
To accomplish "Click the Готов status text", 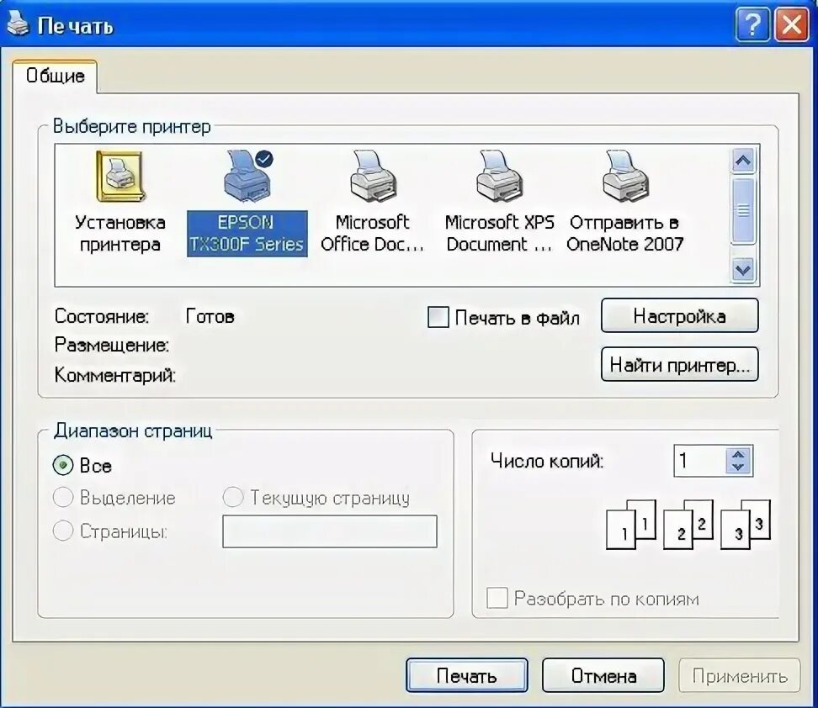I will [x=210, y=316].
